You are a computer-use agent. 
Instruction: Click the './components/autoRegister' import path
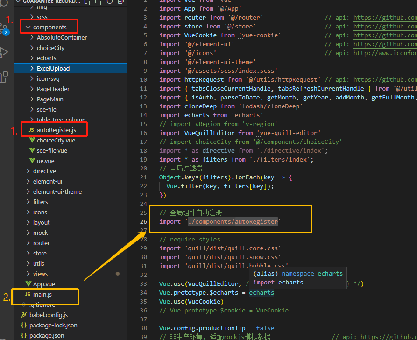click(x=233, y=222)
